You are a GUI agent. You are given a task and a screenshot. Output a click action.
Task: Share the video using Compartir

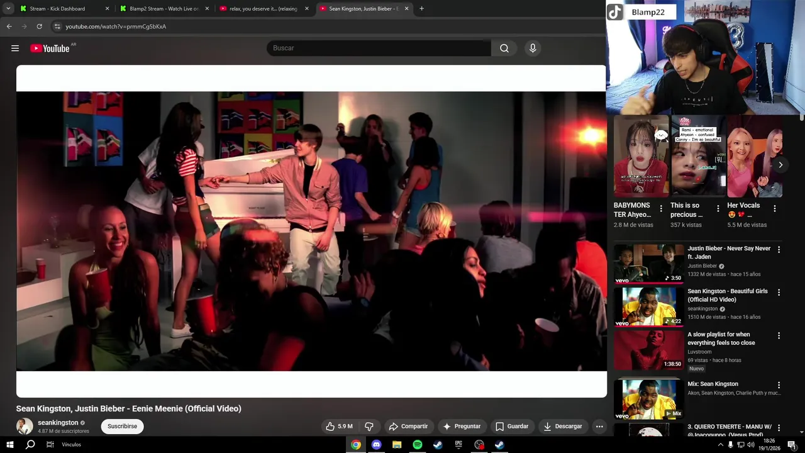(408, 427)
